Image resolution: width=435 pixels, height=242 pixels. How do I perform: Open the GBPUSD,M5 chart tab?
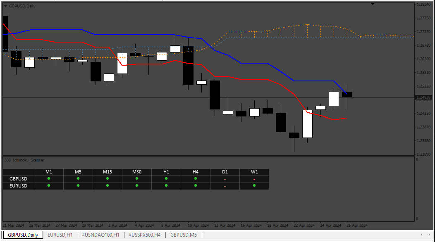184,235
